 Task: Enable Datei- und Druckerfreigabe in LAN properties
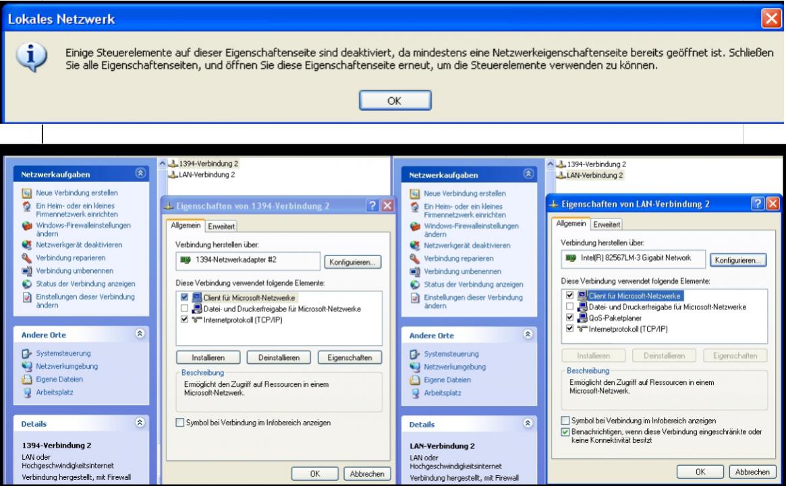pos(569,306)
